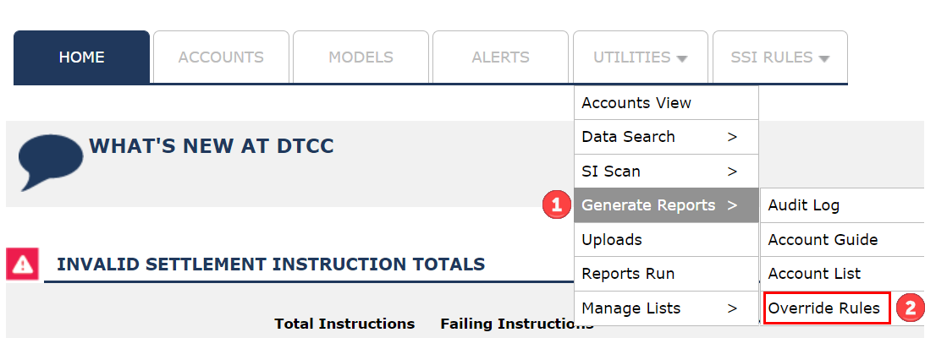This screenshot has width=925, height=338.
Task: Click the red step 2 marker
Action: tap(910, 308)
